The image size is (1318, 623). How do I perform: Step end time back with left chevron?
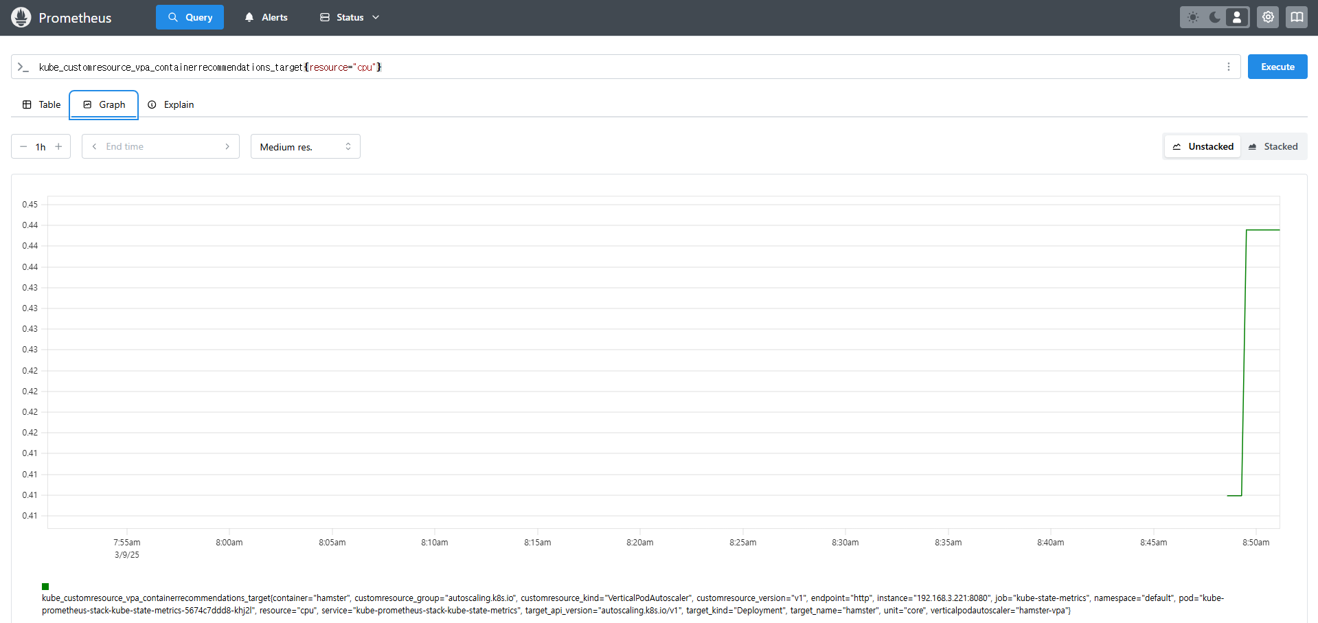[x=94, y=146]
